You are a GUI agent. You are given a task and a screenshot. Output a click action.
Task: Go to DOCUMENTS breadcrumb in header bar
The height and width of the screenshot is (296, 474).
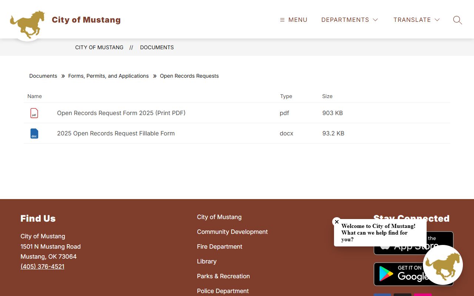tap(157, 47)
